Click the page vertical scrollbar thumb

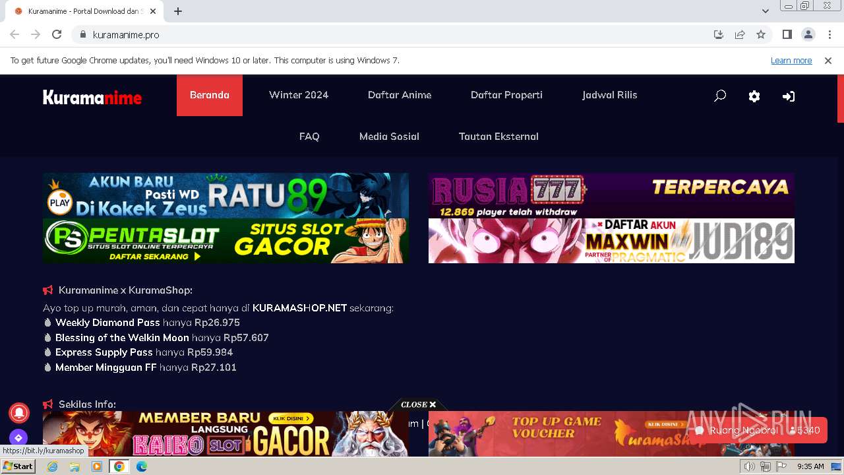pos(840,99)
